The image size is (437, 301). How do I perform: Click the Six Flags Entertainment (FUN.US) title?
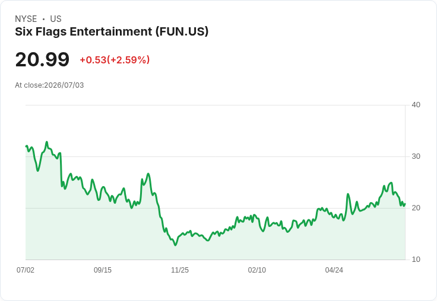click(112, 31)
